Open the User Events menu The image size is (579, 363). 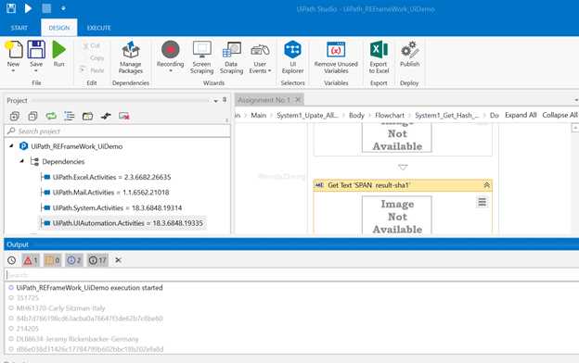pyautogui.click(x=260, y=57)
